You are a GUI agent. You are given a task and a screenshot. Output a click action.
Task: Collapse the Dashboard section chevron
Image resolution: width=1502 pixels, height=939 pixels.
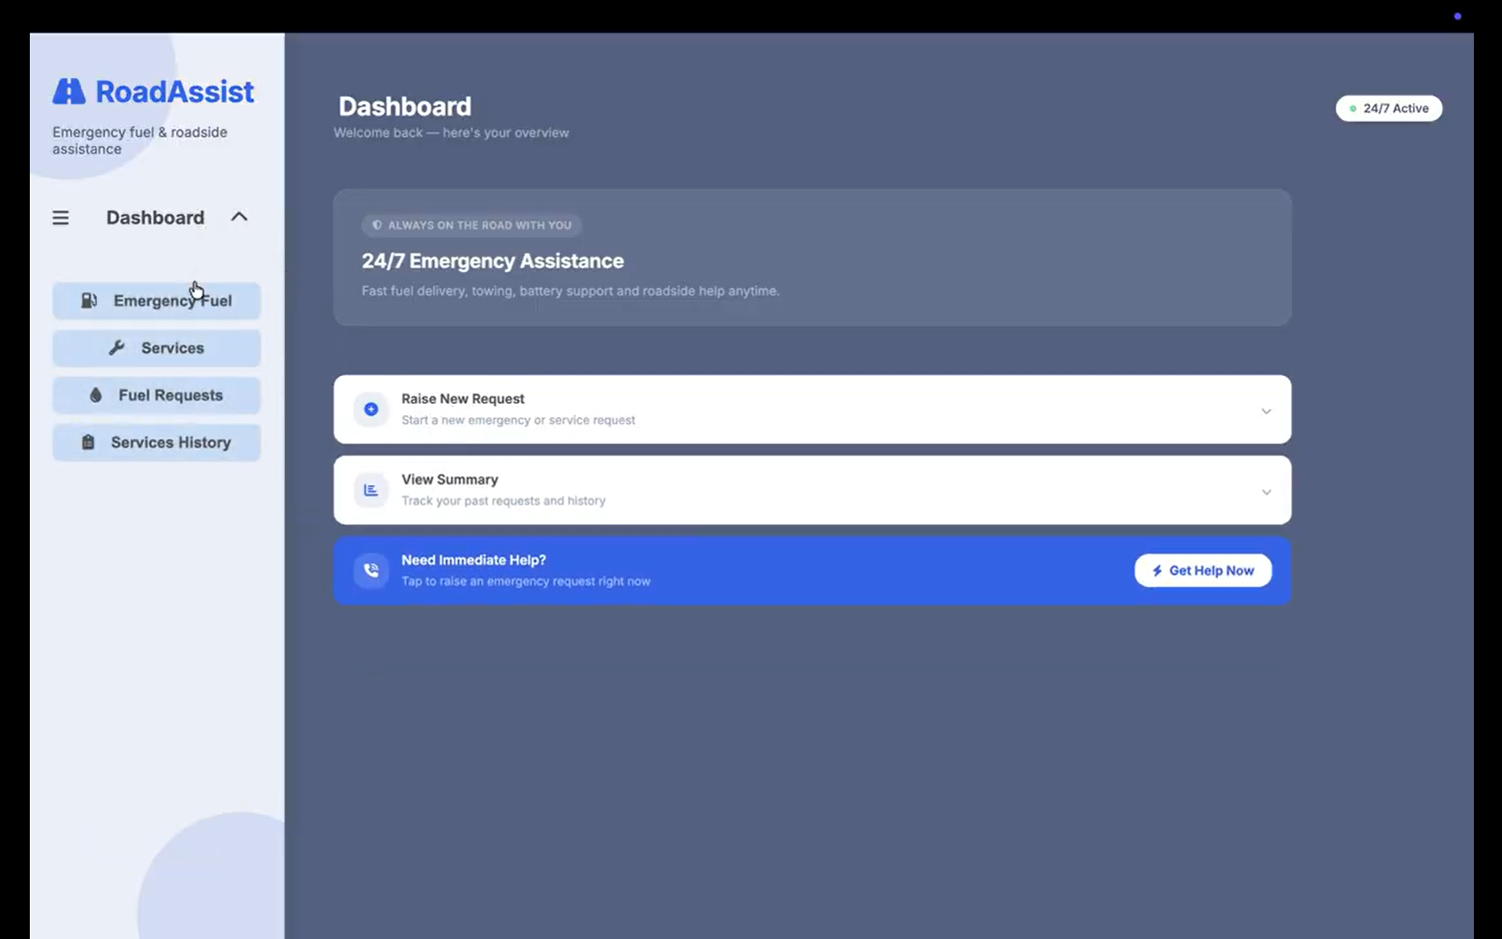click(x=239, y=217)
